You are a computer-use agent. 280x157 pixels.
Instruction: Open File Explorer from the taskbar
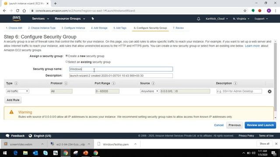coord(25,153)
